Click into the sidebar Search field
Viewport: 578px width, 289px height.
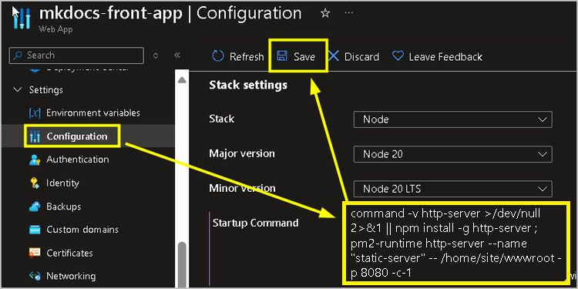(x=76, y=55)
